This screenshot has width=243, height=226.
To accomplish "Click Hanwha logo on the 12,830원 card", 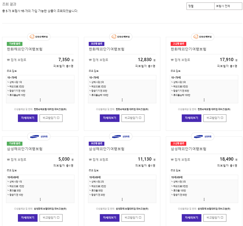I will (x=121, y=37).
